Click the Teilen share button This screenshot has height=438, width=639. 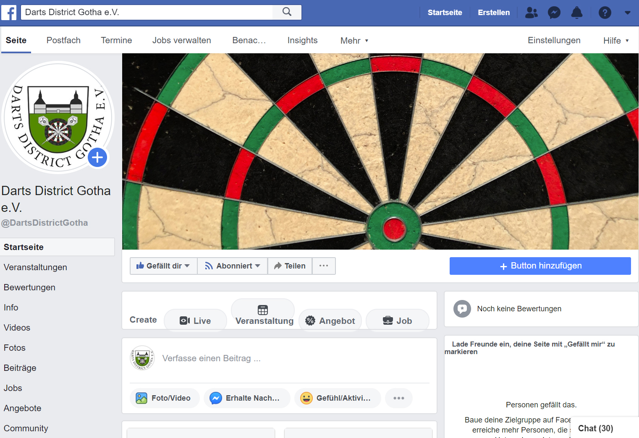[290, 266]
